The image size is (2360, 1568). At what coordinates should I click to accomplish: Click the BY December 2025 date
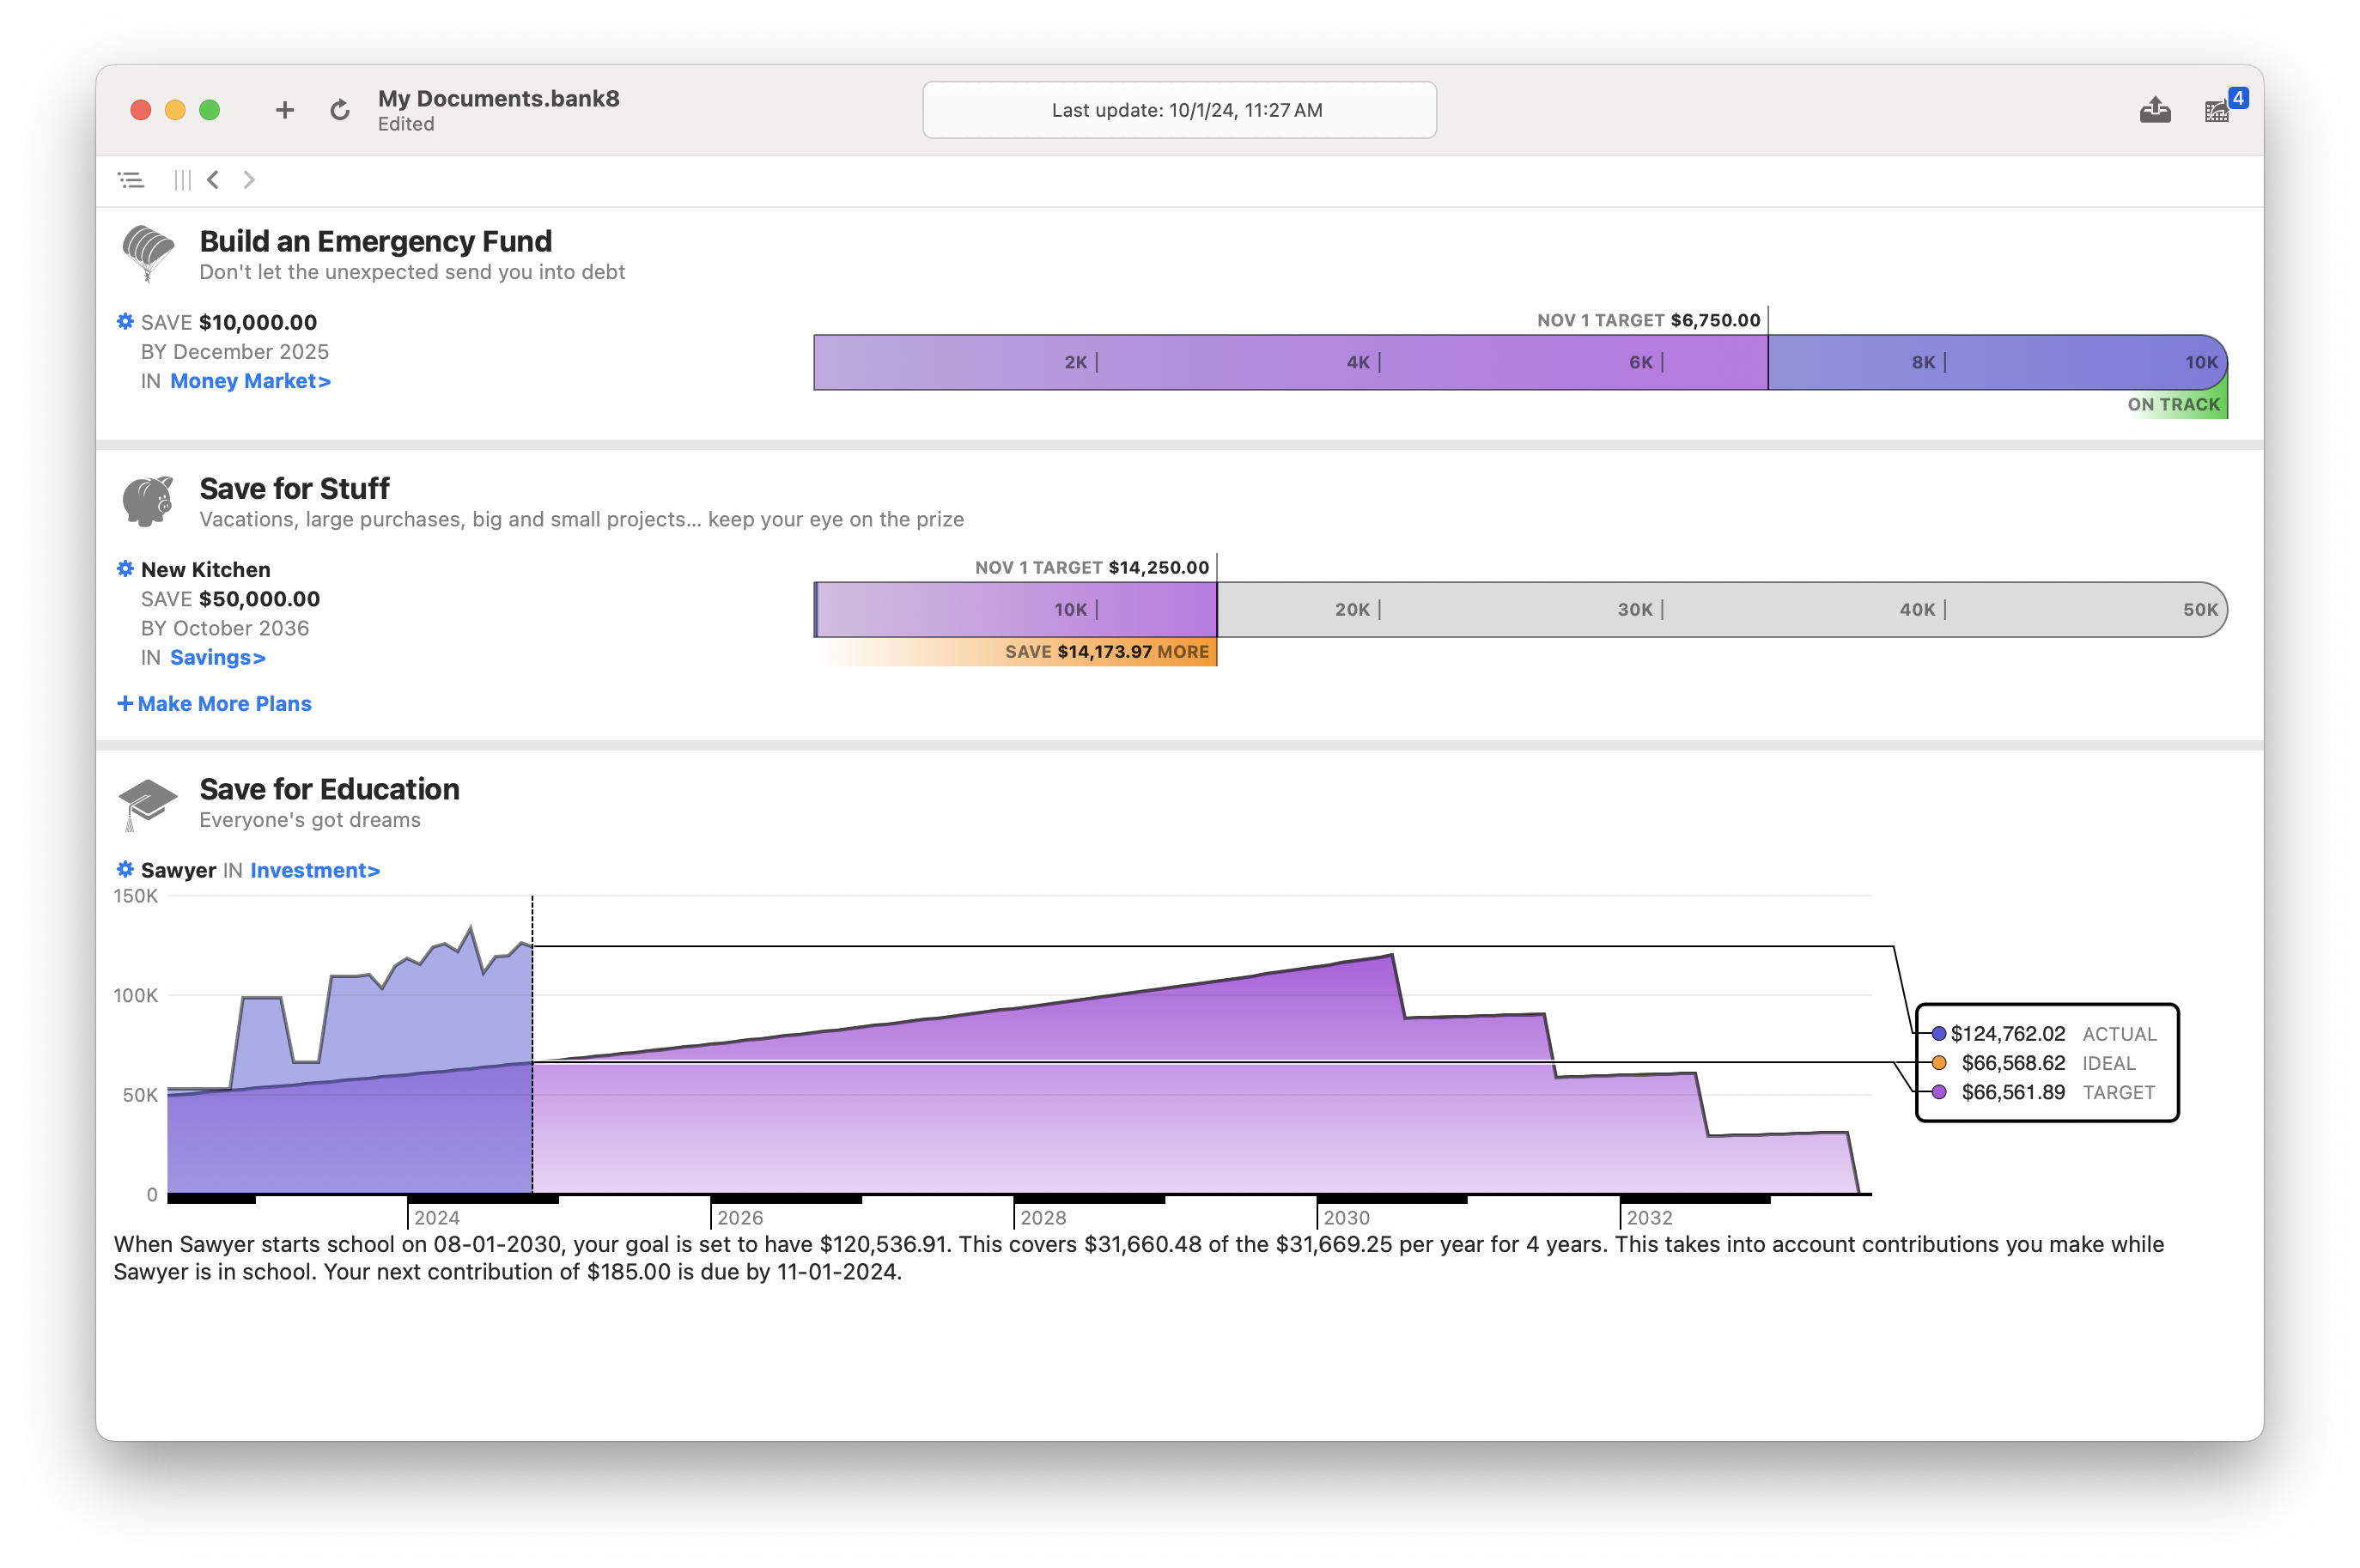(x=235, y=352)
